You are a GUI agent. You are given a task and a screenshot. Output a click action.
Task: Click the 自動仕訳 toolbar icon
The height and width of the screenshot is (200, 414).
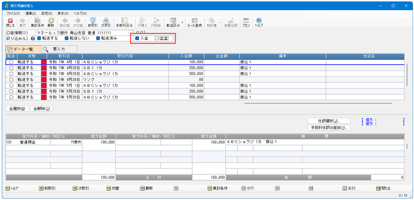pyautogui.click(x=231, y=22)
